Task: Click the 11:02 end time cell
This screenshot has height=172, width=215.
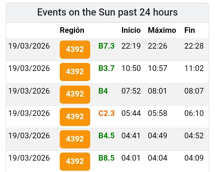Action: pos(194,68)
